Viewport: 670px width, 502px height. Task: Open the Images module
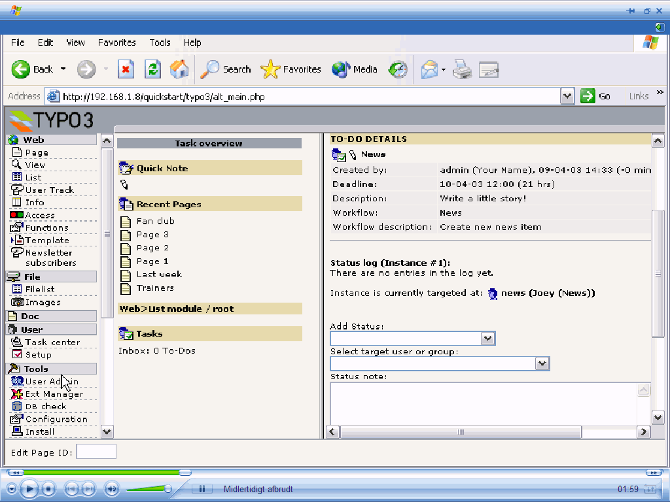pos(43,302)
